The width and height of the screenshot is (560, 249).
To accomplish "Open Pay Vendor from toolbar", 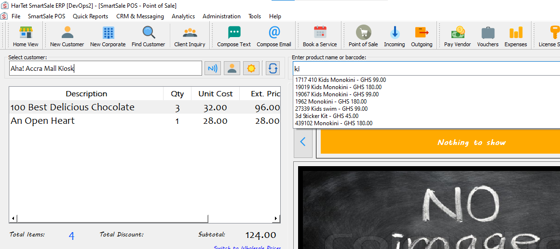I will pos(457,36).
